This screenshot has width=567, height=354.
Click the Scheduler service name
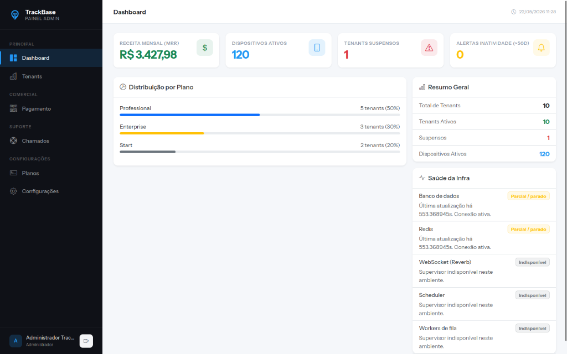(431, 295)
